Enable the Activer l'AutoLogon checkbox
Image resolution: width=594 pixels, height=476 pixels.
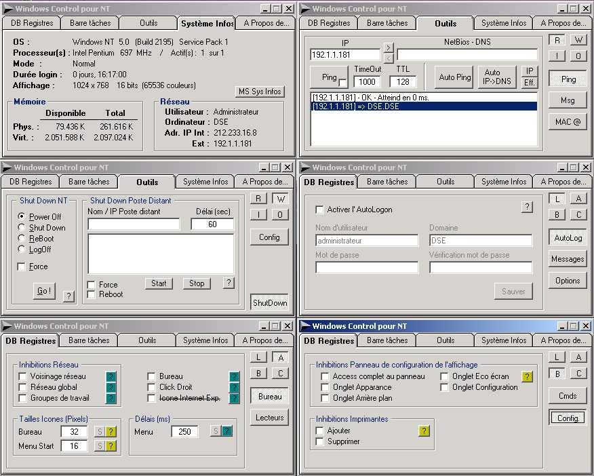(320, 210)
